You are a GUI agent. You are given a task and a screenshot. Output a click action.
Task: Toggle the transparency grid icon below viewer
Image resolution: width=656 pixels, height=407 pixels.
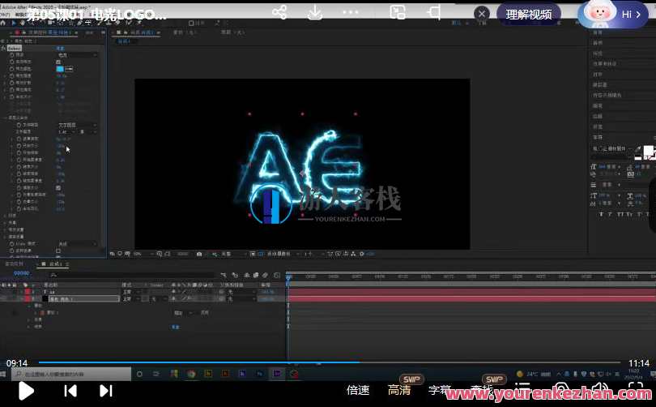260,254
